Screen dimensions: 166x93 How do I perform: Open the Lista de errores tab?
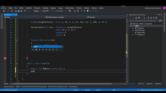click(9, 87)
